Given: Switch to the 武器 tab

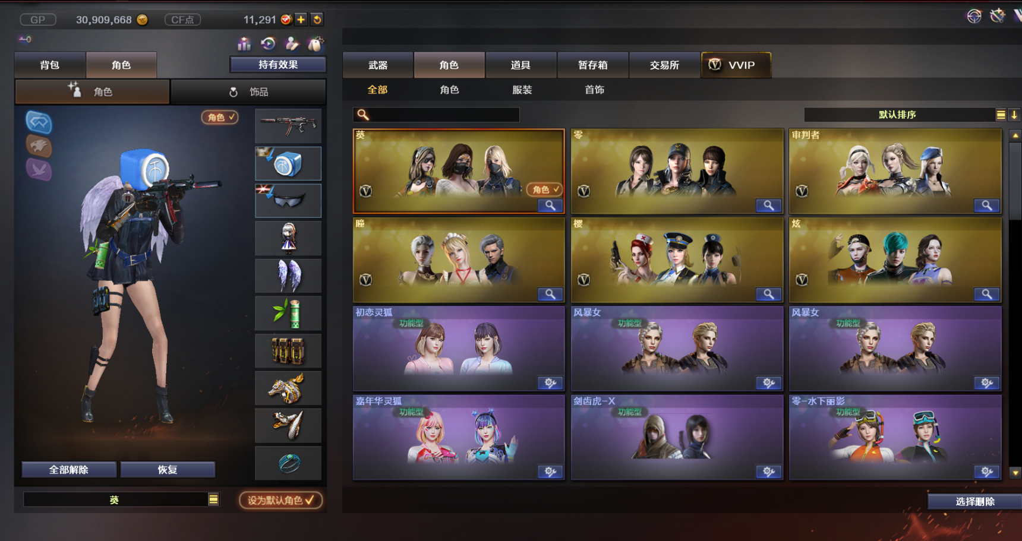Looking at the screenshot, I should (378, 65).
